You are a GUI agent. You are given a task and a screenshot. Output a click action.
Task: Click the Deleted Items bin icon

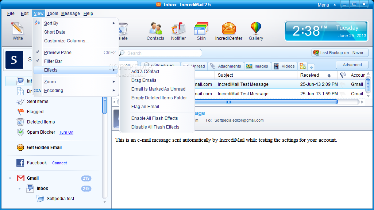coord(20,122)
